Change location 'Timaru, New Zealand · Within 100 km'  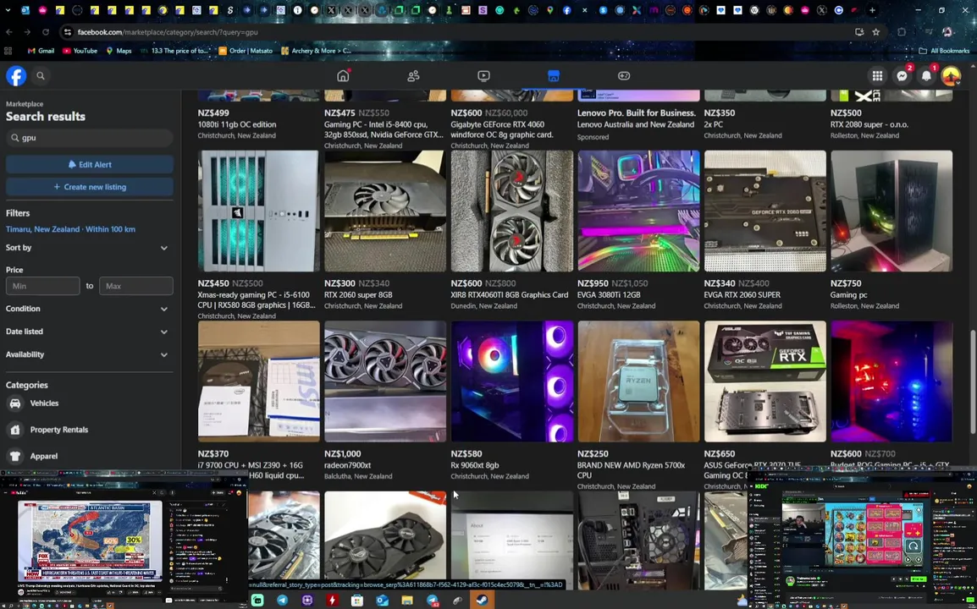coord(70,229)
